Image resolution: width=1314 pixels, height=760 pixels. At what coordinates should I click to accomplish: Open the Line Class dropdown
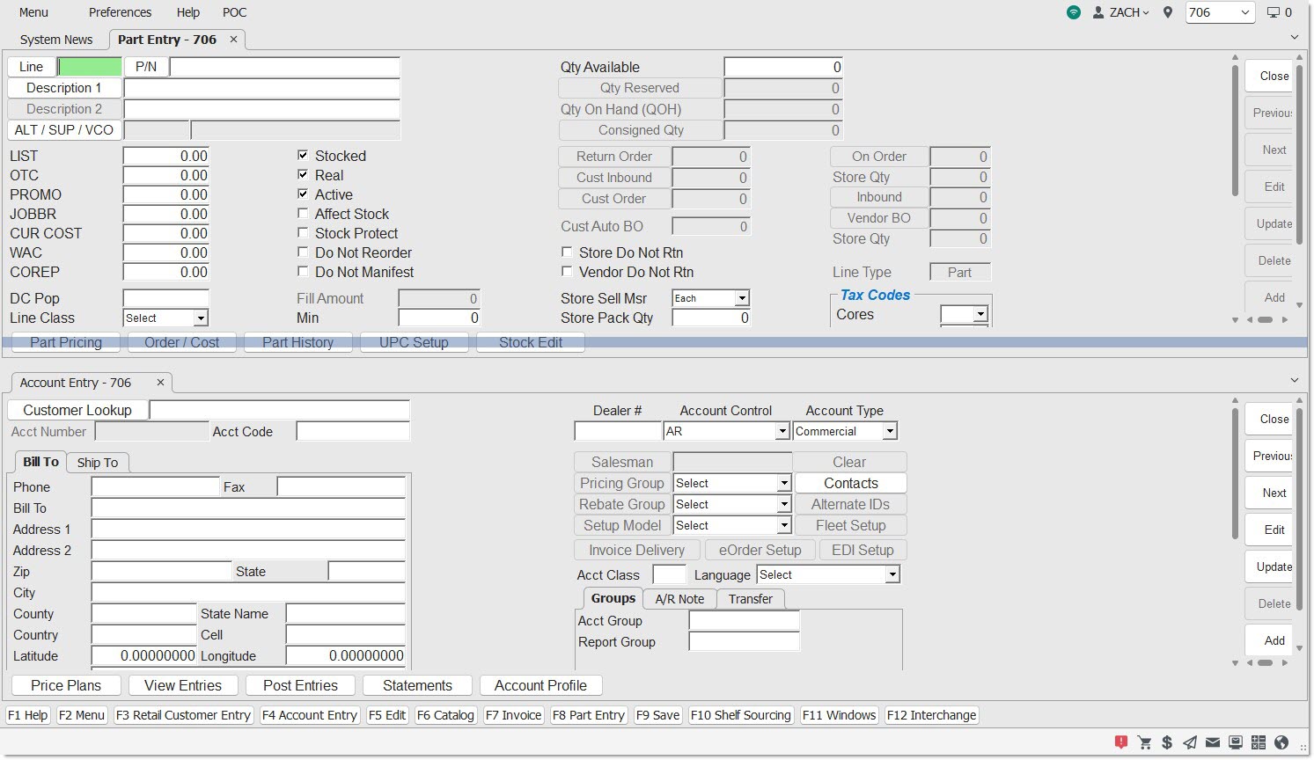(x=201, y=318)
